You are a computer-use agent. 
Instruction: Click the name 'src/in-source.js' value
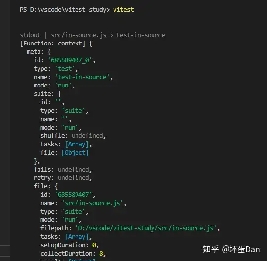click(x=92, y=203)
